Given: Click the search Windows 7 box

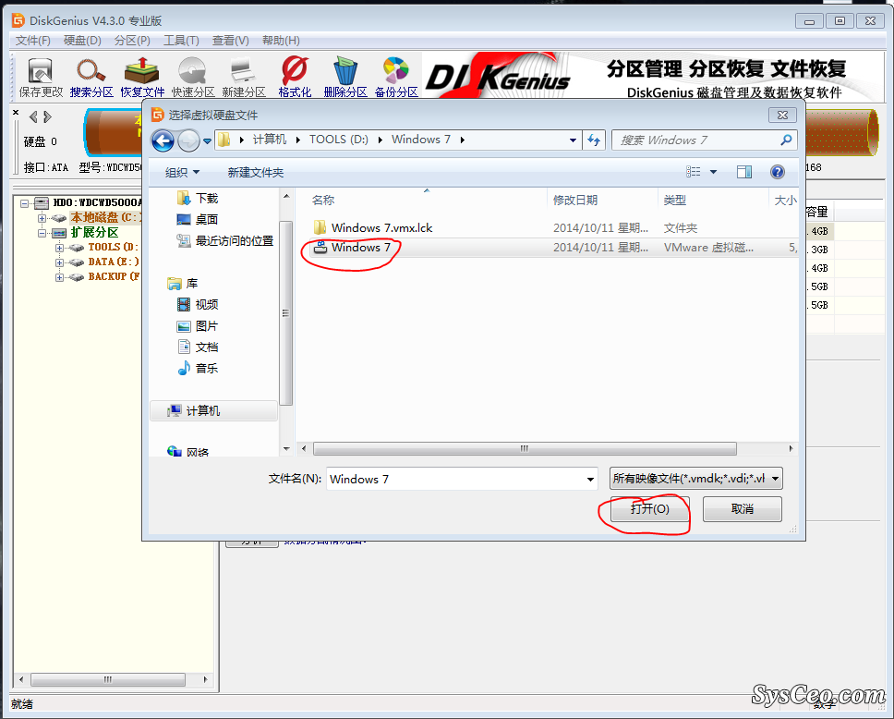Looking at the screenshot, I should pos(704,140).
